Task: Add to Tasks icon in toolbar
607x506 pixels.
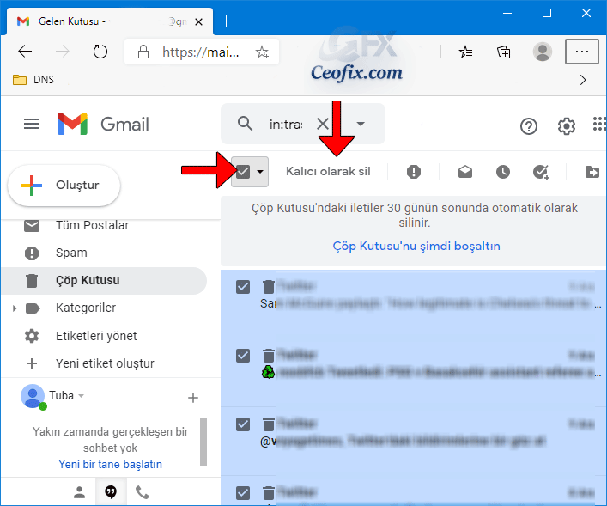Action: tap(541, 172)
